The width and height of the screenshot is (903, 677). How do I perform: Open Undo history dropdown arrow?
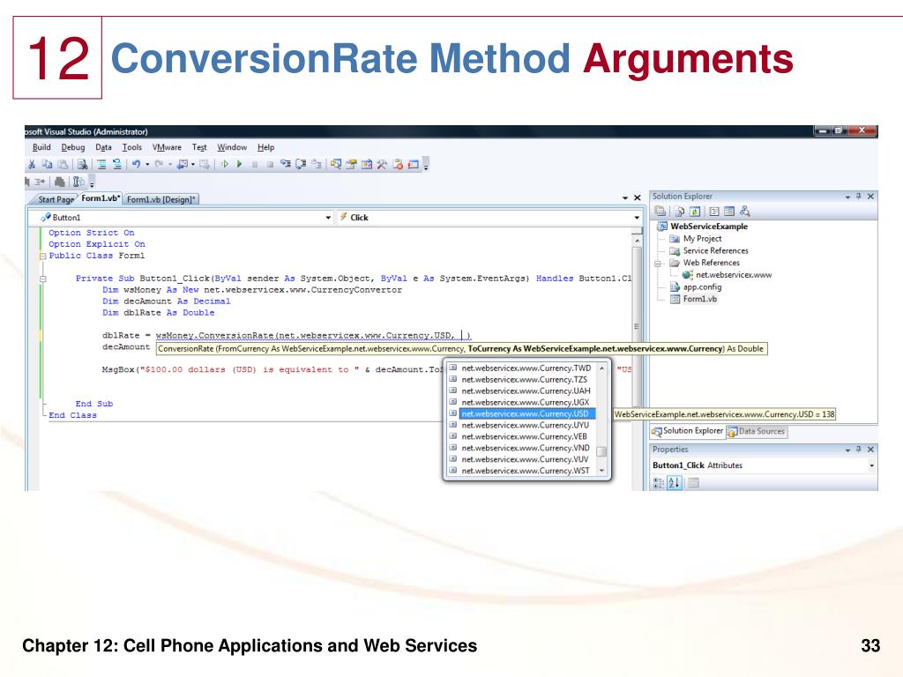(x=147, y=165)
